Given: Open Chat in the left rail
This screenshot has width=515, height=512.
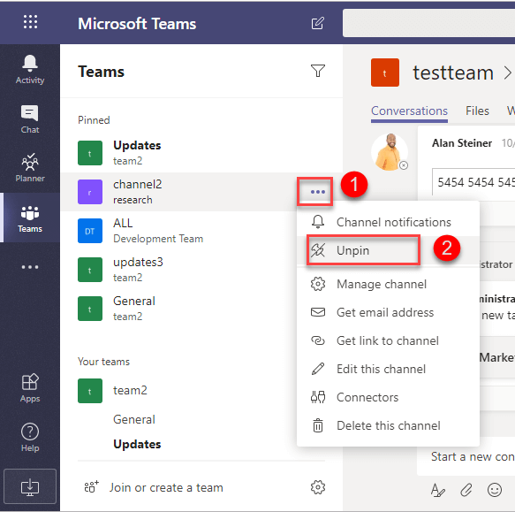Looking at the screenshot, I should click(30, 119).
